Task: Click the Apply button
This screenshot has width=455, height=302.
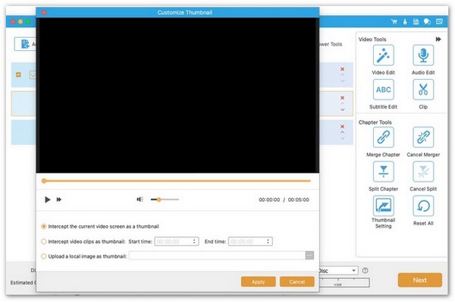Action: pyautogui.click(x=258, y=282)
